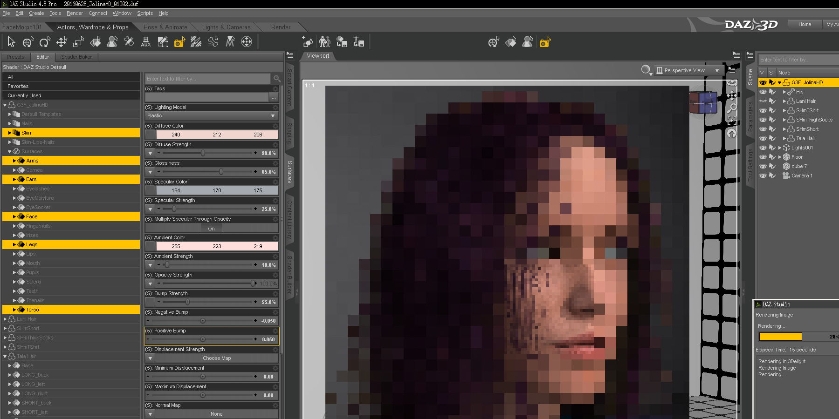
Task: Expand the Skin presets group
Action: 10,133
